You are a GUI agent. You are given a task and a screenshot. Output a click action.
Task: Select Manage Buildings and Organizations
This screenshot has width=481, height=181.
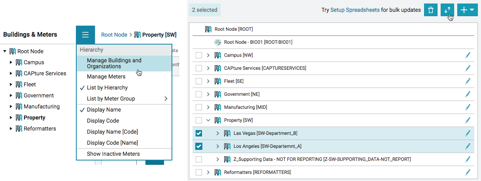tap(124, 63)
